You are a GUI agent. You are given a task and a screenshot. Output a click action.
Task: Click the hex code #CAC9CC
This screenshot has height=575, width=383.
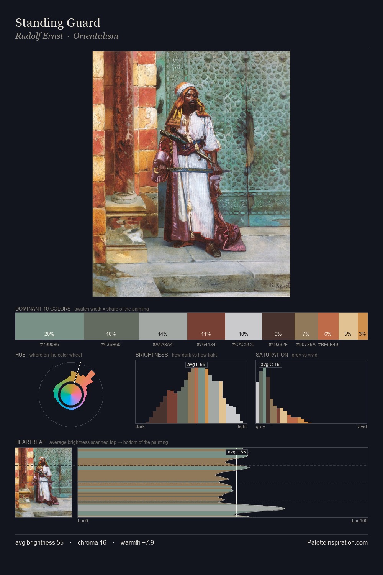244,345
